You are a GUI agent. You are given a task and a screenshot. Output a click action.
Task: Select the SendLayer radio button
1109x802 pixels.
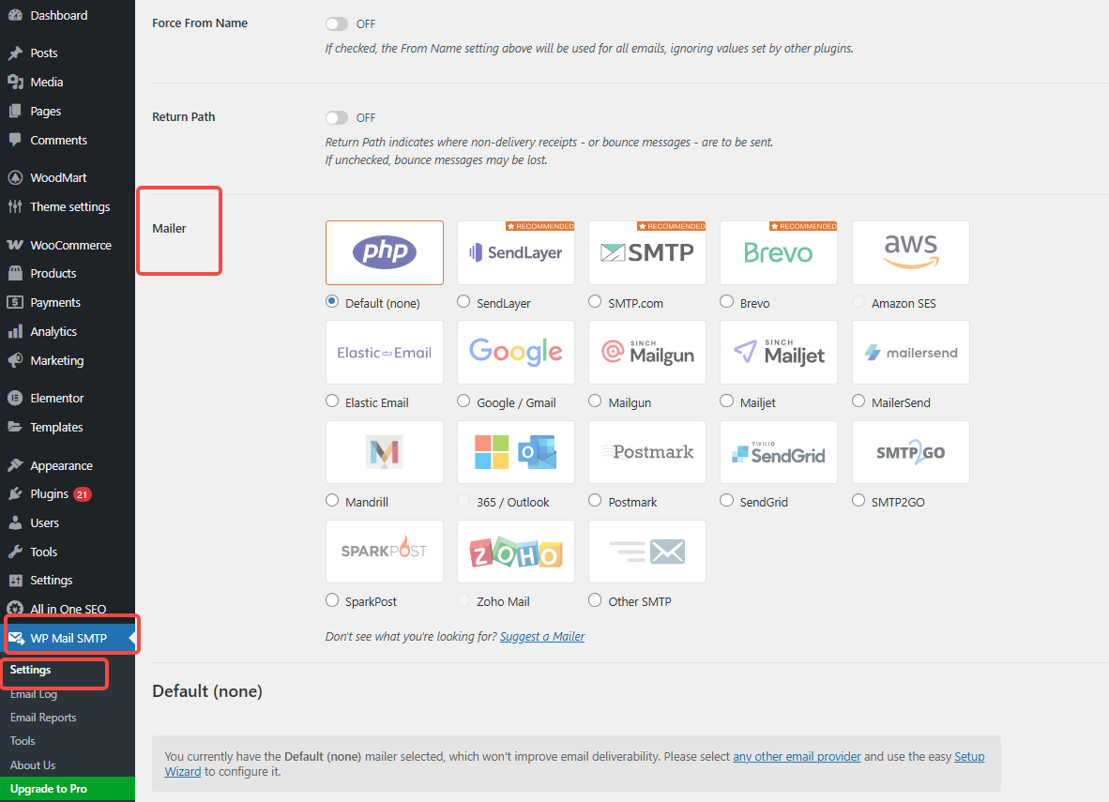pos(463,302)
